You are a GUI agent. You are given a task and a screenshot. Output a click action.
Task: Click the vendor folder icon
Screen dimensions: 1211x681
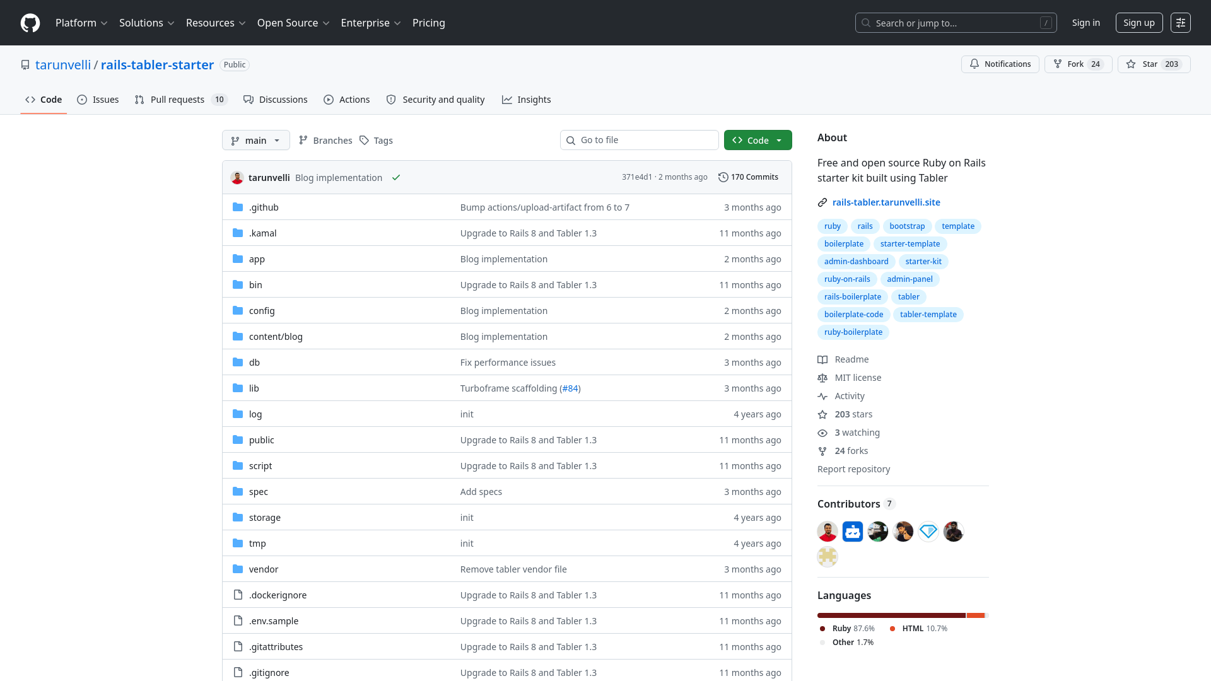pyautogui.click(x=238, y=569)
